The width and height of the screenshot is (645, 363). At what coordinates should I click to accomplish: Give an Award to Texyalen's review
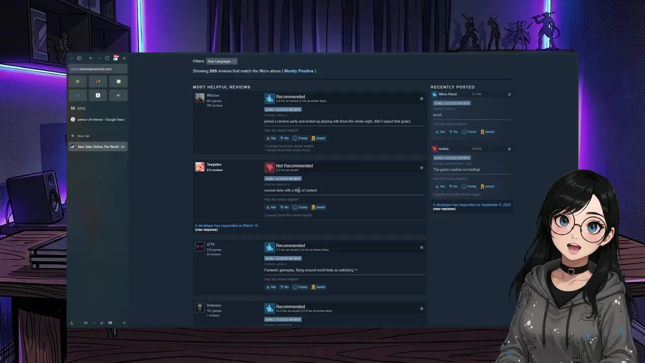pyautogui.click(x=318, y=207)
